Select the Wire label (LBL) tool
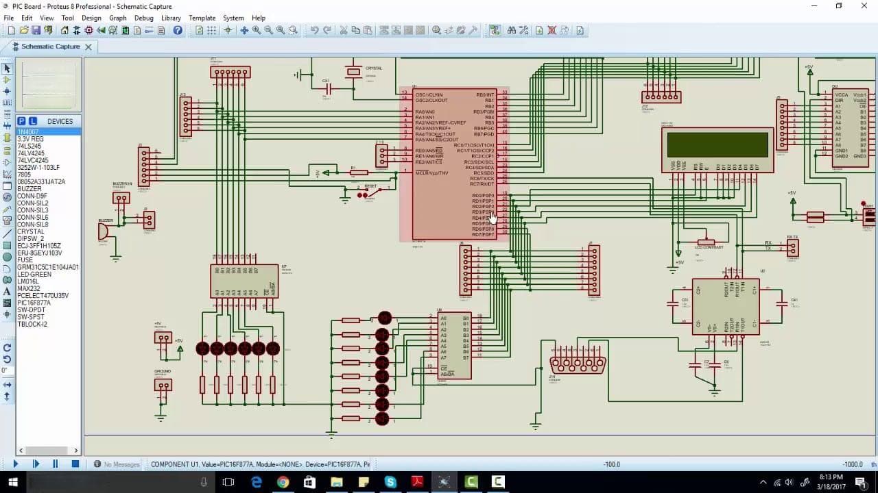This screenshot has height=493, width=878. tap(7, 103)
